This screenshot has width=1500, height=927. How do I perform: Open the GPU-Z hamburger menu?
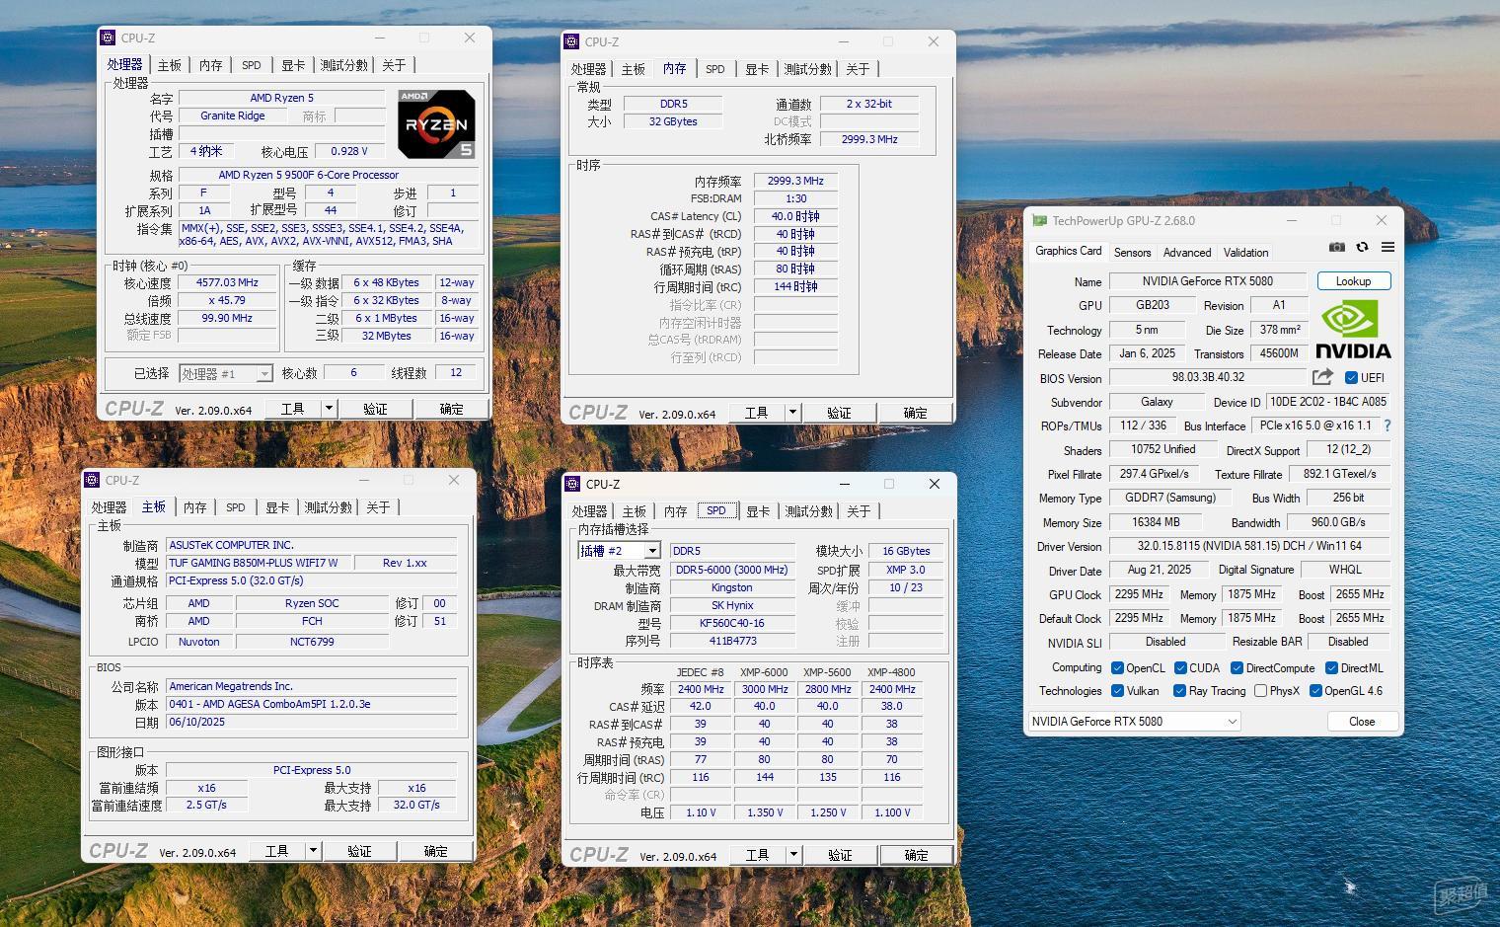point(1387,247)
